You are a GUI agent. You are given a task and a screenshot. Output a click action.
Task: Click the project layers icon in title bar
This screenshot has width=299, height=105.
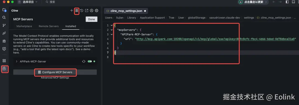(19, 2)
